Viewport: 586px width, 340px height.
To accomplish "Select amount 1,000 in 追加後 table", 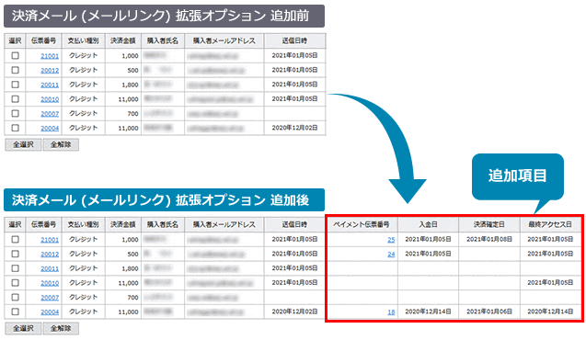I will point(130,240).
